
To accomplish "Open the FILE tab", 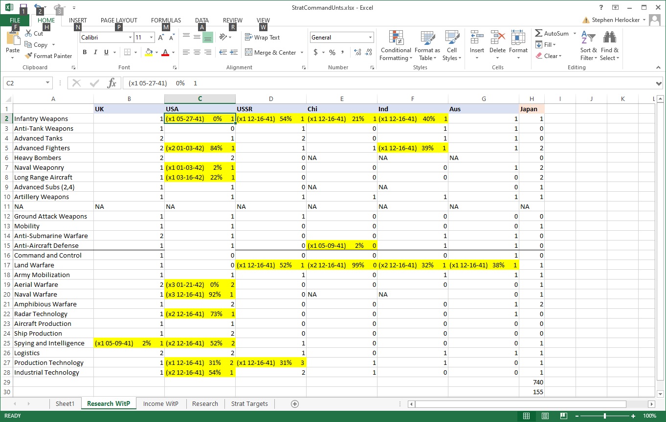I will [15, 20].
